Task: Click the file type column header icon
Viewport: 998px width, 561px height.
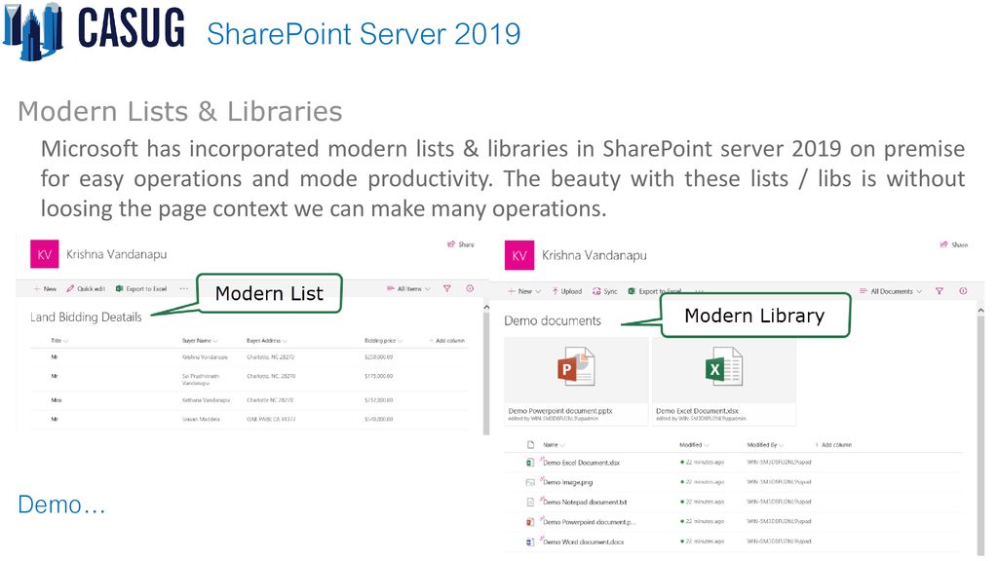Action: tap(530, 445)
